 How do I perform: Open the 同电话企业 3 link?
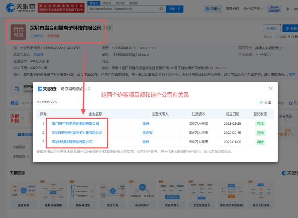(x=148, y=48)
